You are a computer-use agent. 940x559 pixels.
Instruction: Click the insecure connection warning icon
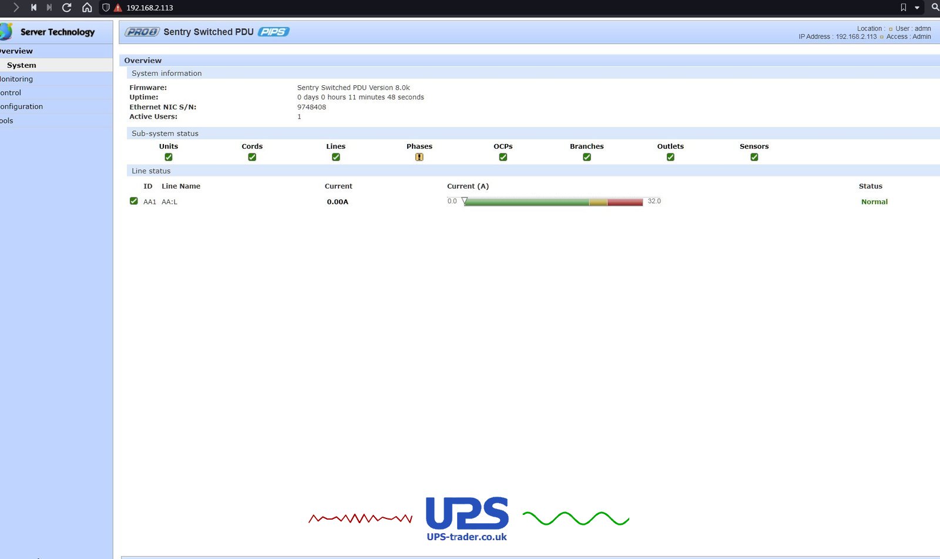tap(117, 8)
